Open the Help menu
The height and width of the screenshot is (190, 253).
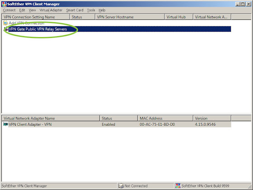(x=102, y=10)
